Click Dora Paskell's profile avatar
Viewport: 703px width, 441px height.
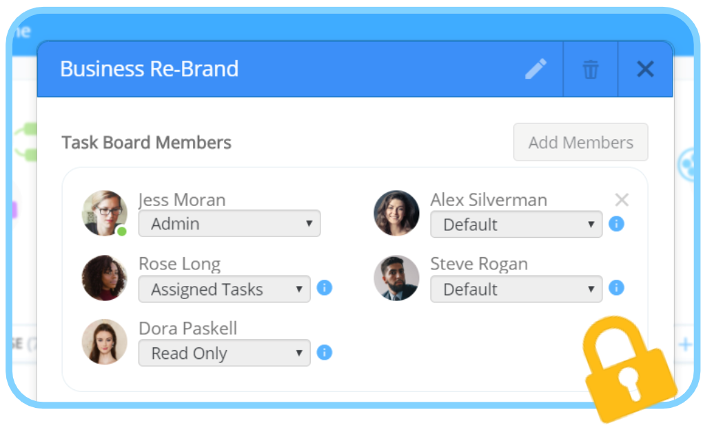pyautogui.click(x=105, y=342)
